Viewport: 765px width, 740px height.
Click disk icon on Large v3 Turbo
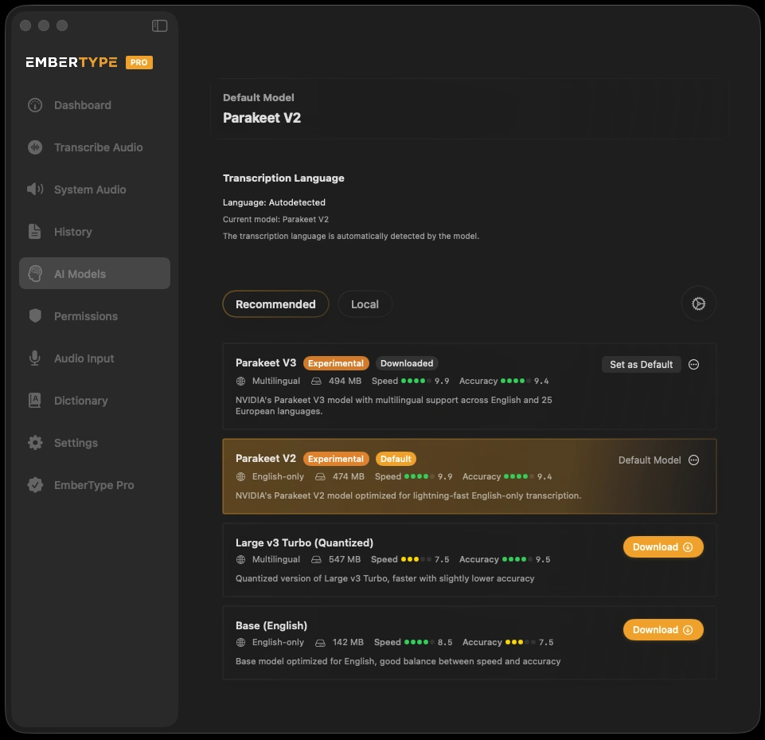316,560
